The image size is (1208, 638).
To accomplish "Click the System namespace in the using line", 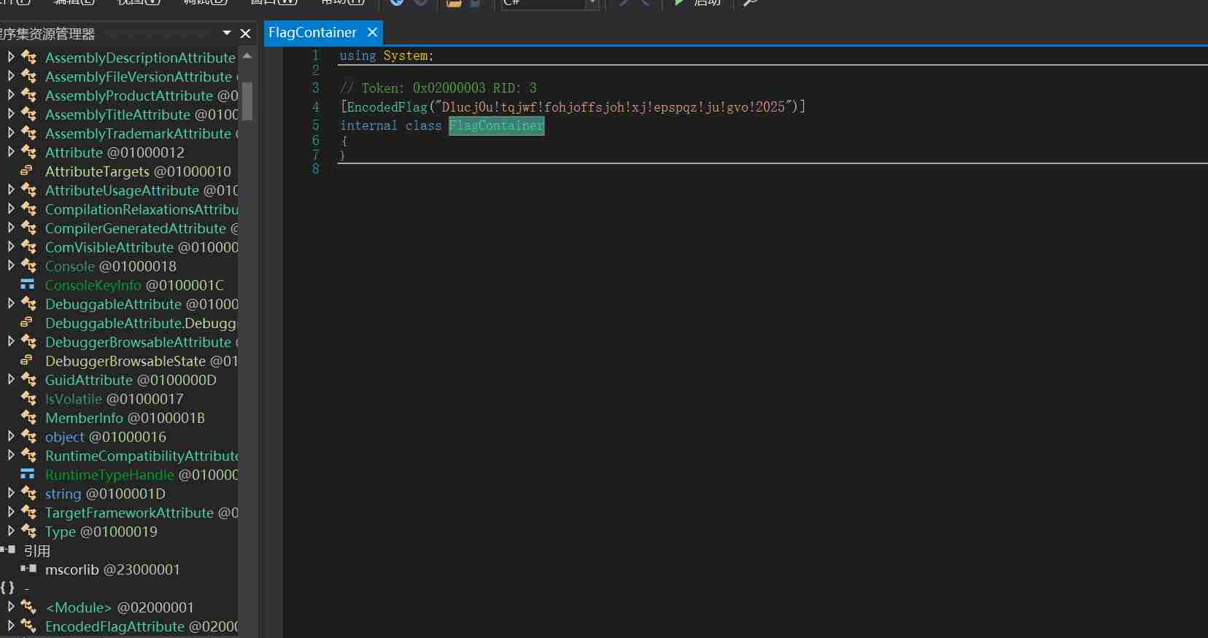I will (406, 56).
